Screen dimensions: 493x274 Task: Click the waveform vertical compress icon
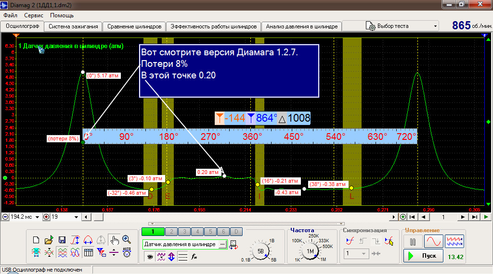49,252
